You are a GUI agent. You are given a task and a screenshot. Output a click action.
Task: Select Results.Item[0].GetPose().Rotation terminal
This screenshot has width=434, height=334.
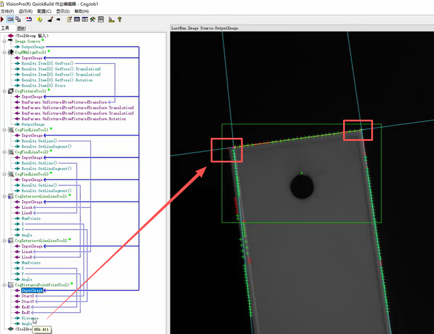pyautogui.click(x=57, y=80)
